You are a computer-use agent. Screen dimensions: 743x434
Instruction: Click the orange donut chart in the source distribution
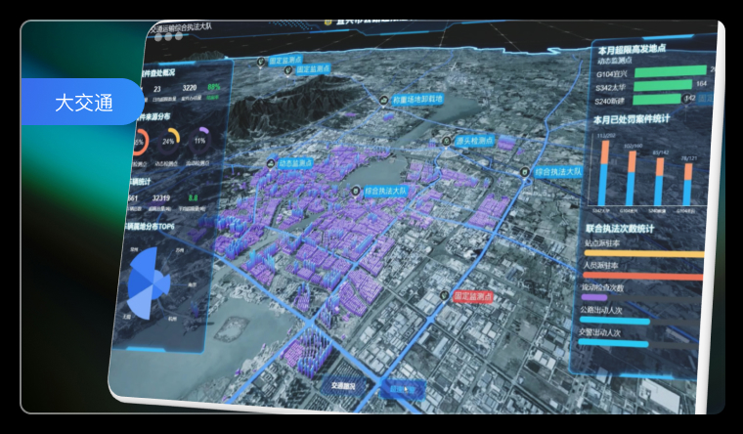pos(140,142)
